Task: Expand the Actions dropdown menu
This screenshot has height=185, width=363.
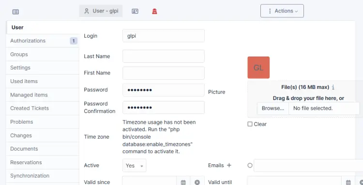Action: pos(282,11)
